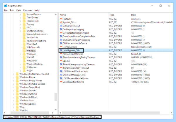This screenshot has width=176, height=122.
Task: Expand the Winlogon key
Action: coord(21,54)
